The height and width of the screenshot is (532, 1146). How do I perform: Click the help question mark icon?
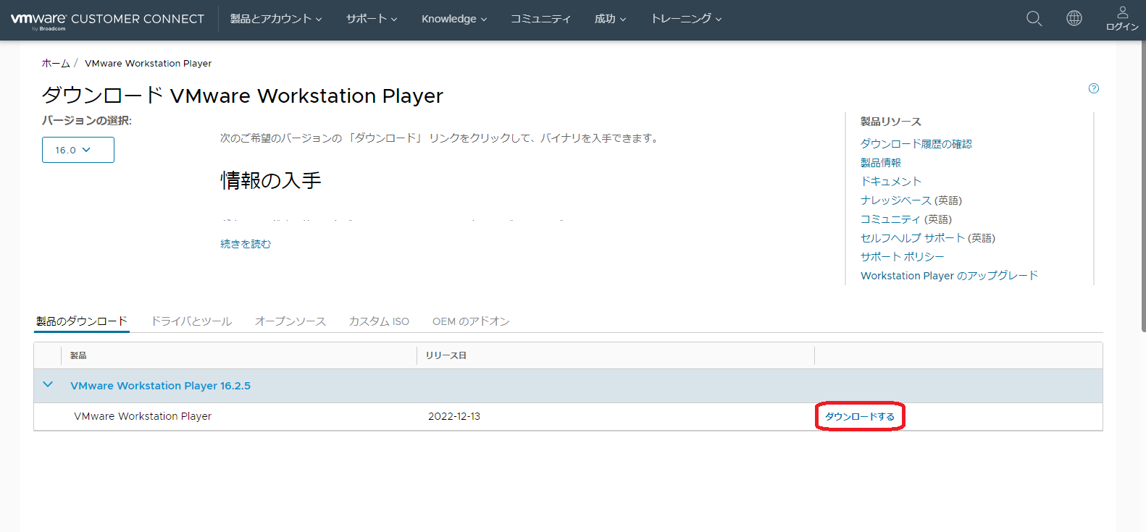(x=1094, y=88)
